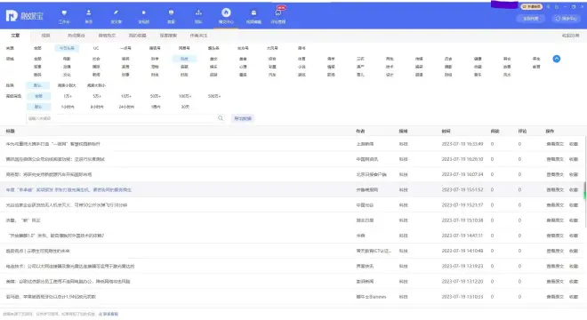Switch to the 视频 tab

coord(45,36)
